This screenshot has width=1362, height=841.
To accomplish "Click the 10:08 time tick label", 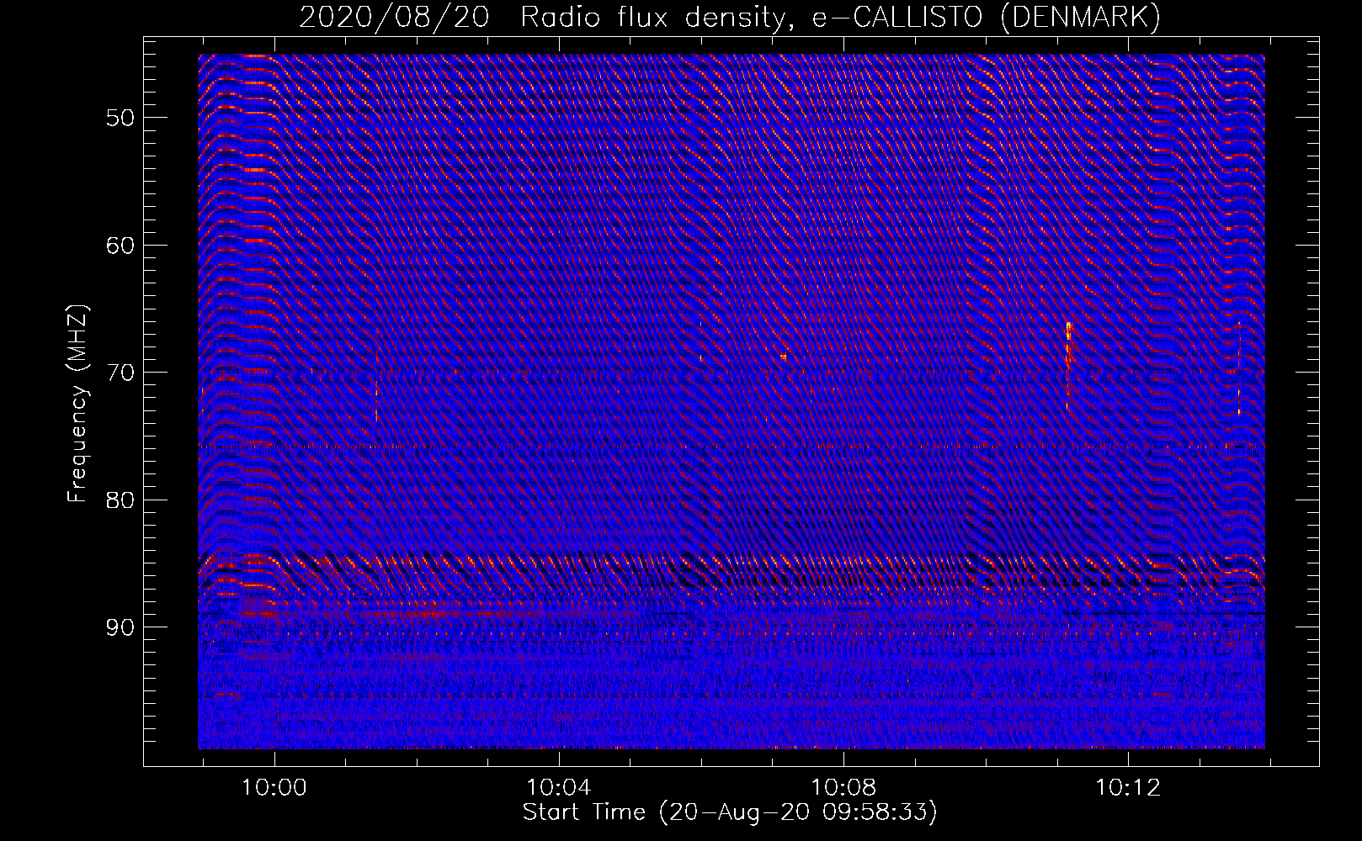I will [x=843, y=788].
